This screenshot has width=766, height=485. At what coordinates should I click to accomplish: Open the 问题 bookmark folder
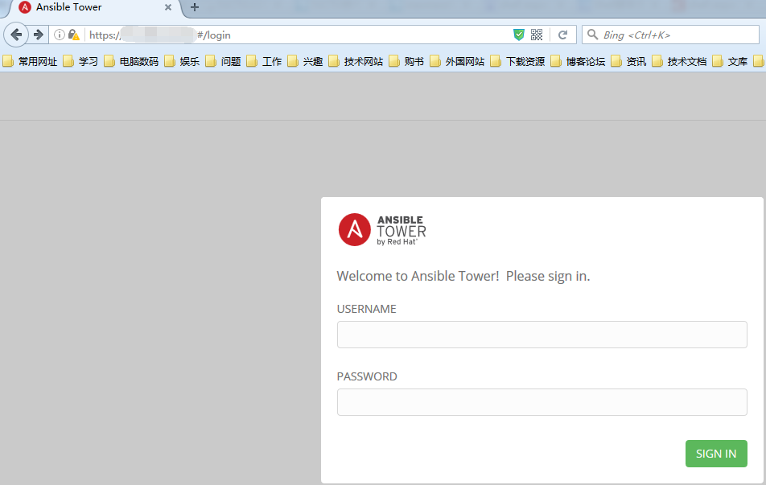point(223,62)
